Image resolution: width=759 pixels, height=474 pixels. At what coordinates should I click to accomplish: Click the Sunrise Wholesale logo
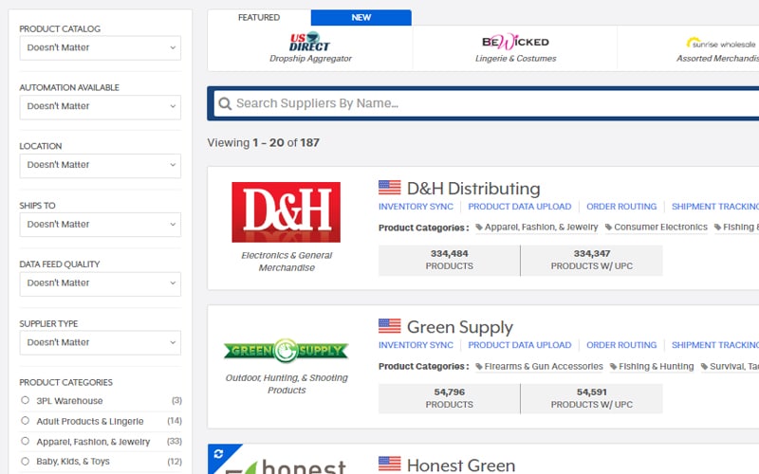coord(721,43)
